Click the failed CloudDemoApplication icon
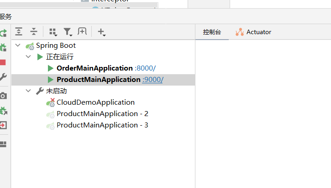The width and height of the screenshot is (331, 188). coord(51,102)
